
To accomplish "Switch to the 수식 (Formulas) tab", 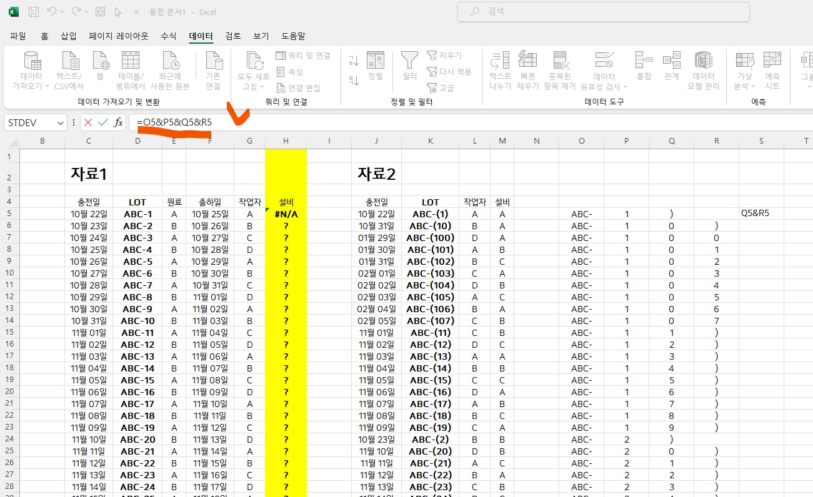I will pyautogui.click(x=169, y=36).
